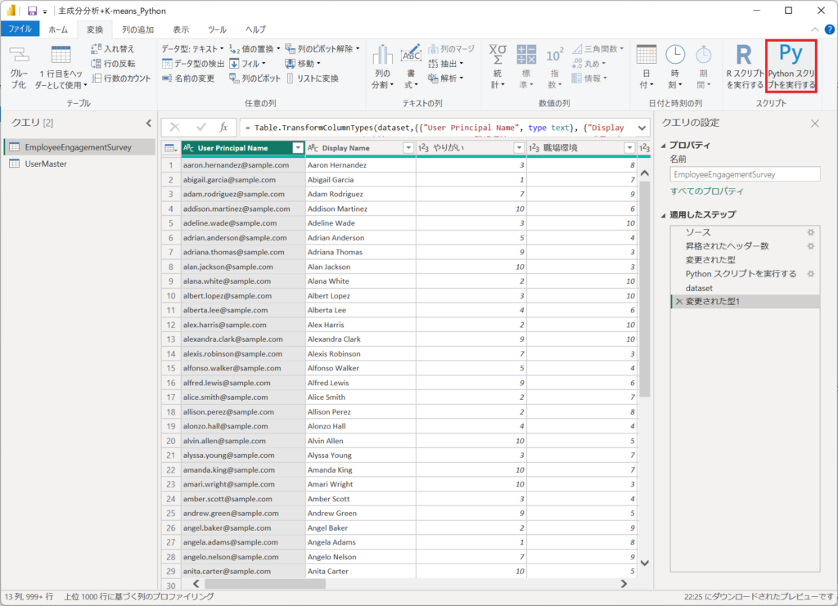Click All Properties (すべてのプロパティ) link
The image size is (838, 606).
click(x=706, y=191)
